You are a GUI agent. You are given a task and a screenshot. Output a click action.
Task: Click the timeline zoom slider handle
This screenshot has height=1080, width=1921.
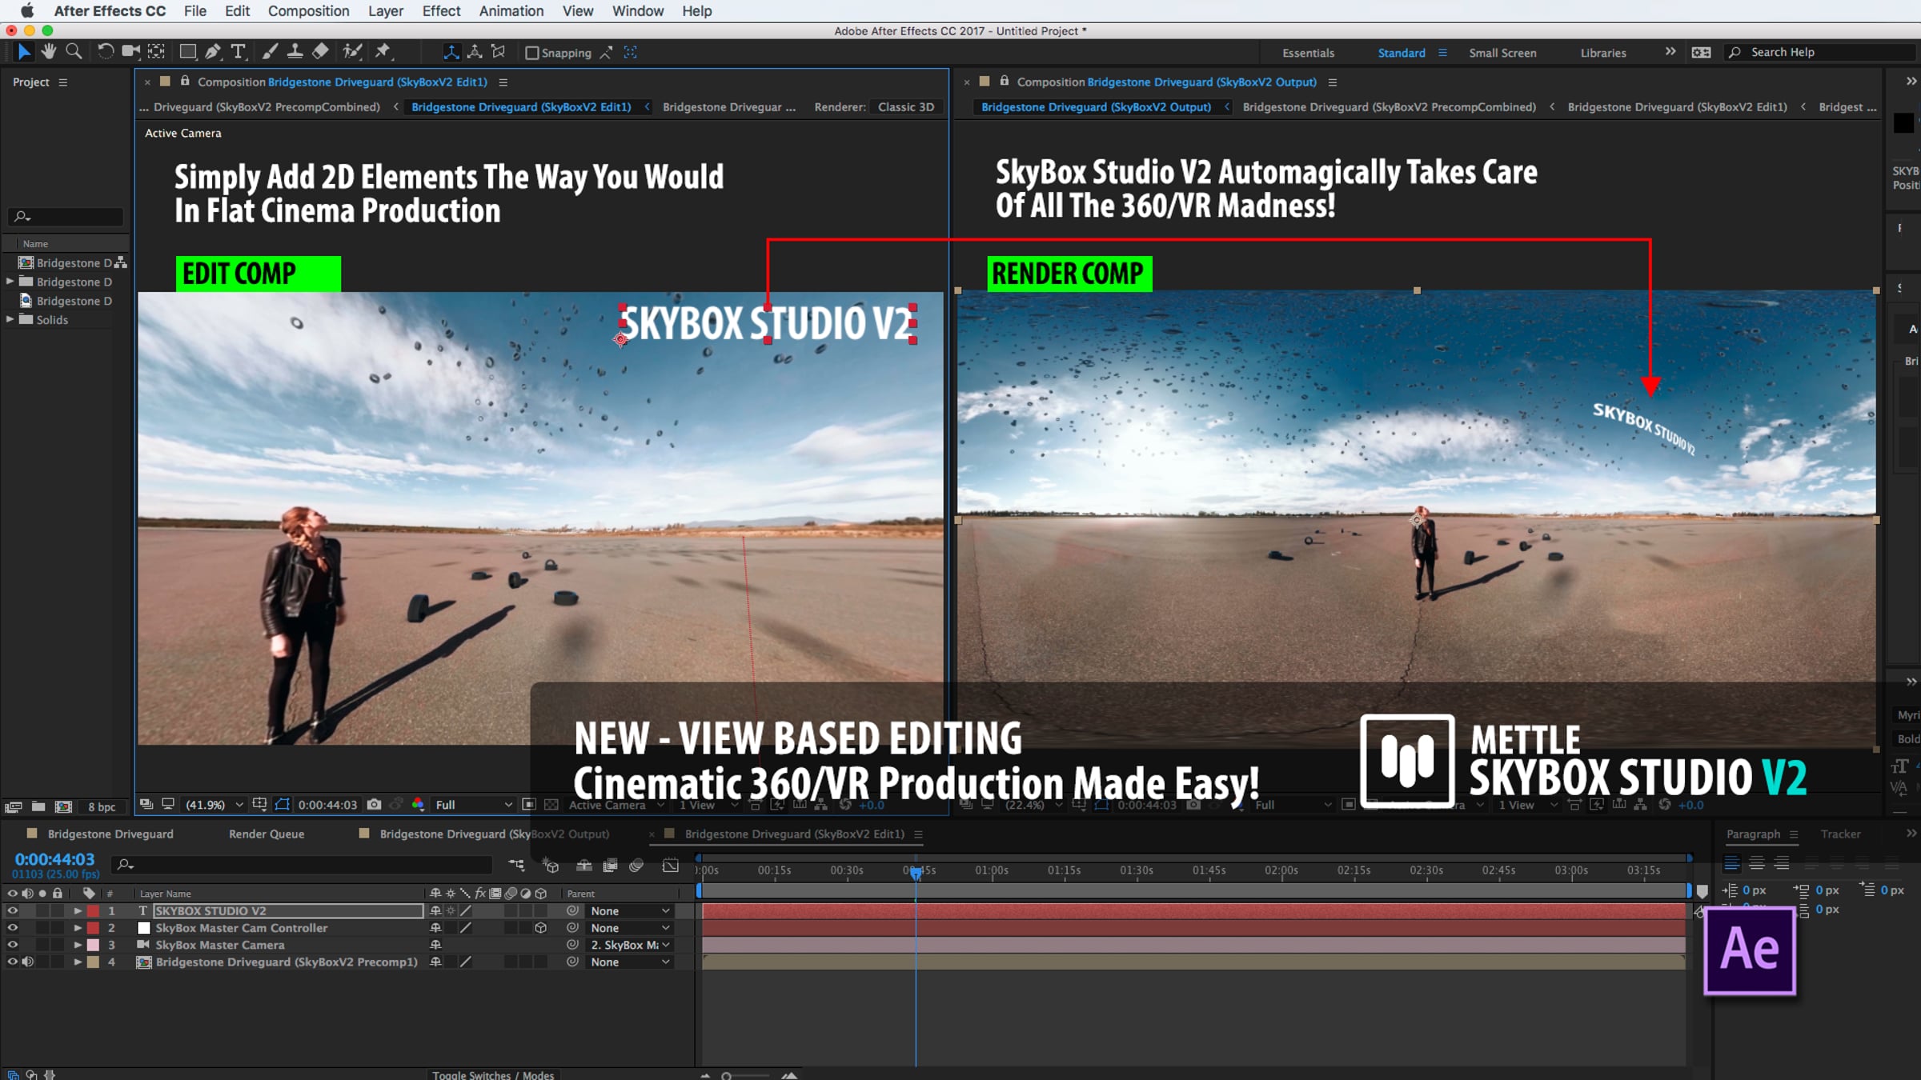tap(726, 1076)
